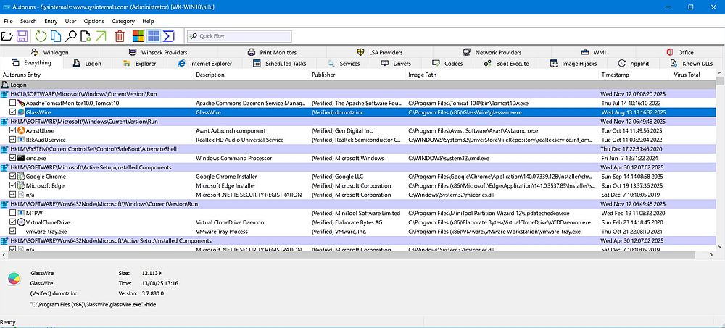This screenshot has width=725, height=328.
Task: Switch to the Codecs tab
Action: (449, 64)
